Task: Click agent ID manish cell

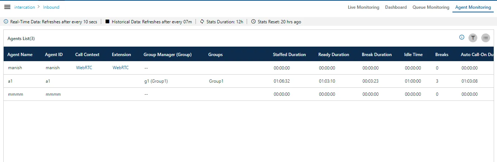Action: tap(53, 68)
